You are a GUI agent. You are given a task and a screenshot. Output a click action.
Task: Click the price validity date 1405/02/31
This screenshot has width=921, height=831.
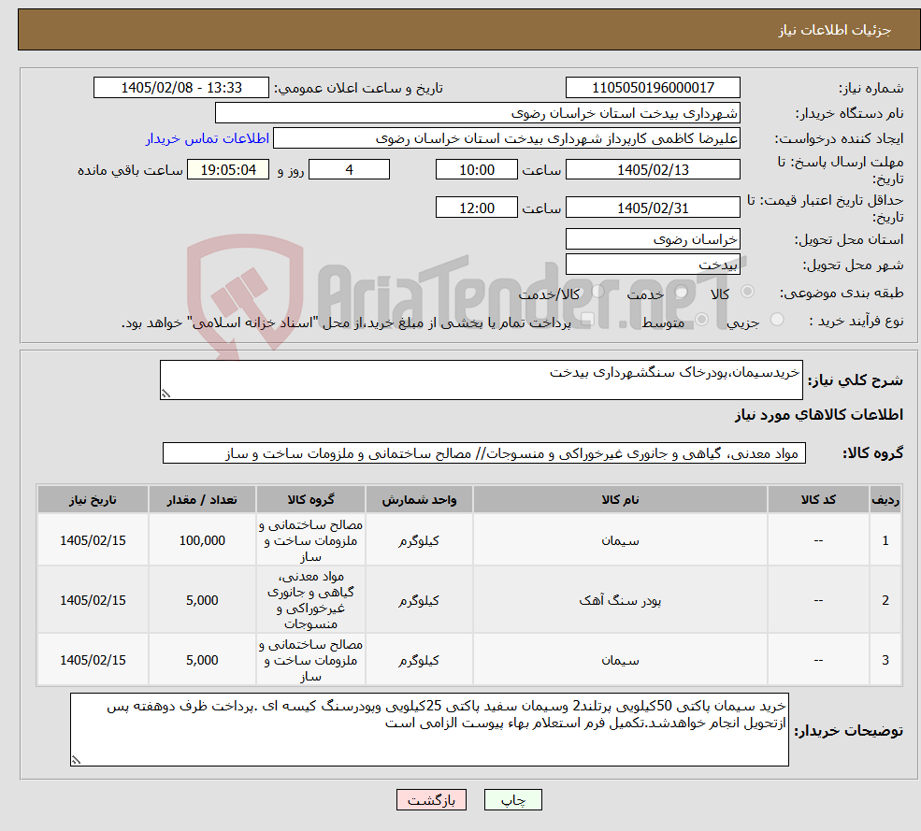pyautogui.click(x=653, y=208)
